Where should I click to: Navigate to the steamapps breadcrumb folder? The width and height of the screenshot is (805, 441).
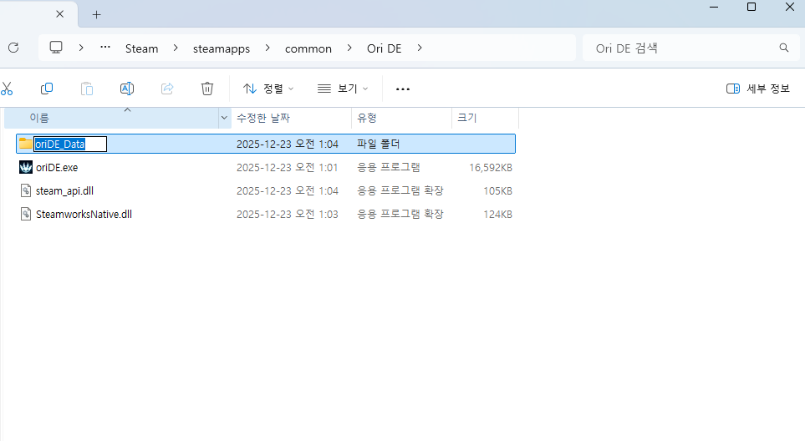[222, 48]
